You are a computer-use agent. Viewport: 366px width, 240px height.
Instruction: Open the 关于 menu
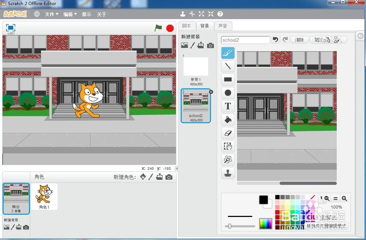pos(101,14)
